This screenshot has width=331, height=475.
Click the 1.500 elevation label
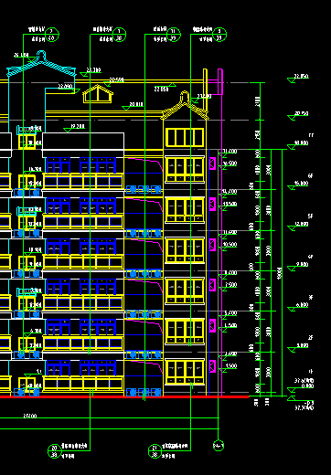230,365
